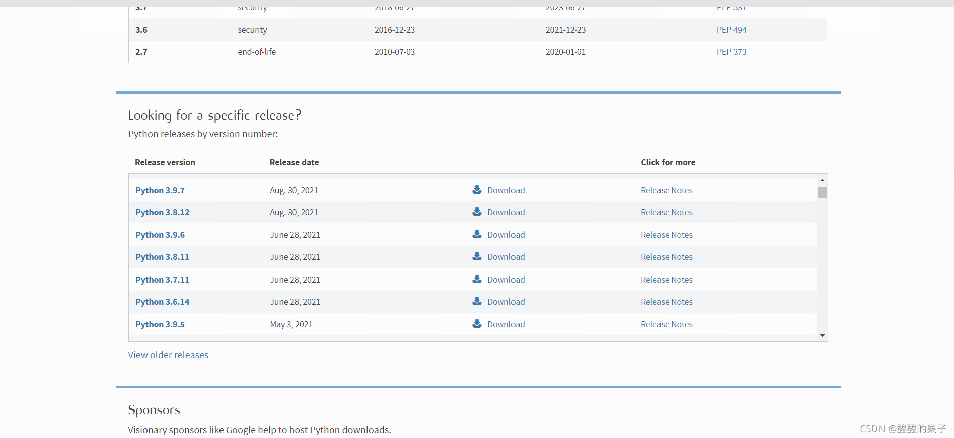Select the 2016-12-23 first release date
954x438 pixels.
[395, 30]
